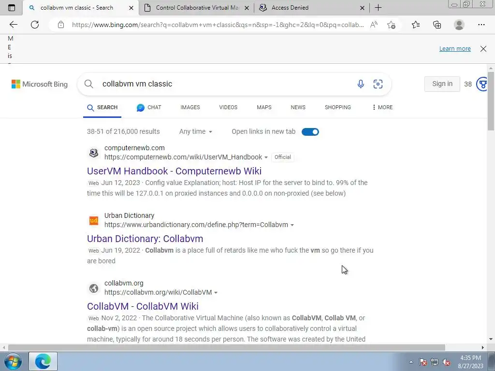Switch to the Access Denied browser tab
The width and height of the screenshot is (495, 371).
[312, 8]
